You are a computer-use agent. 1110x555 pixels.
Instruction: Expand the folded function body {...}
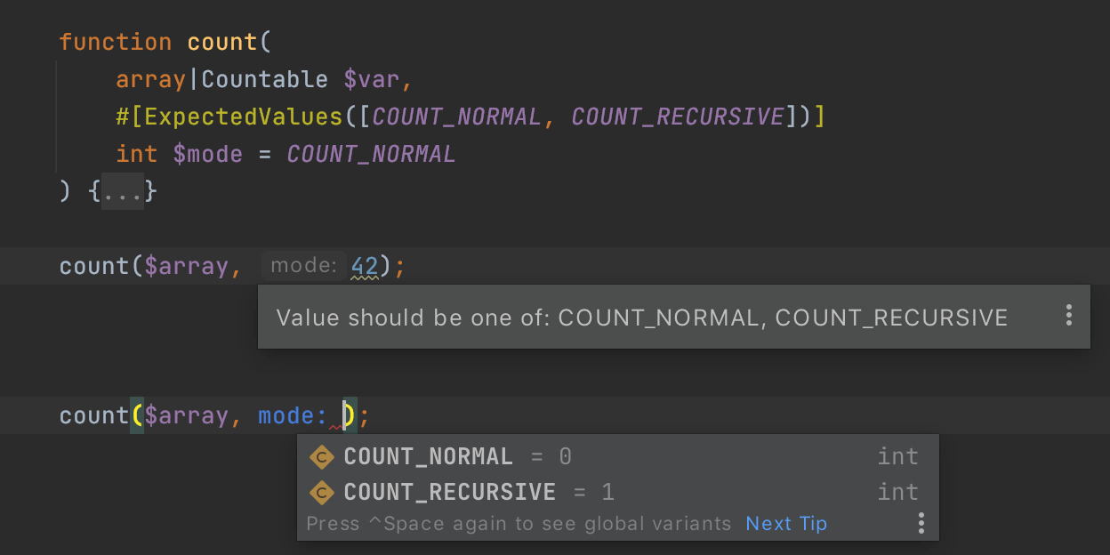pyautogui.click(x=121, y=190)
